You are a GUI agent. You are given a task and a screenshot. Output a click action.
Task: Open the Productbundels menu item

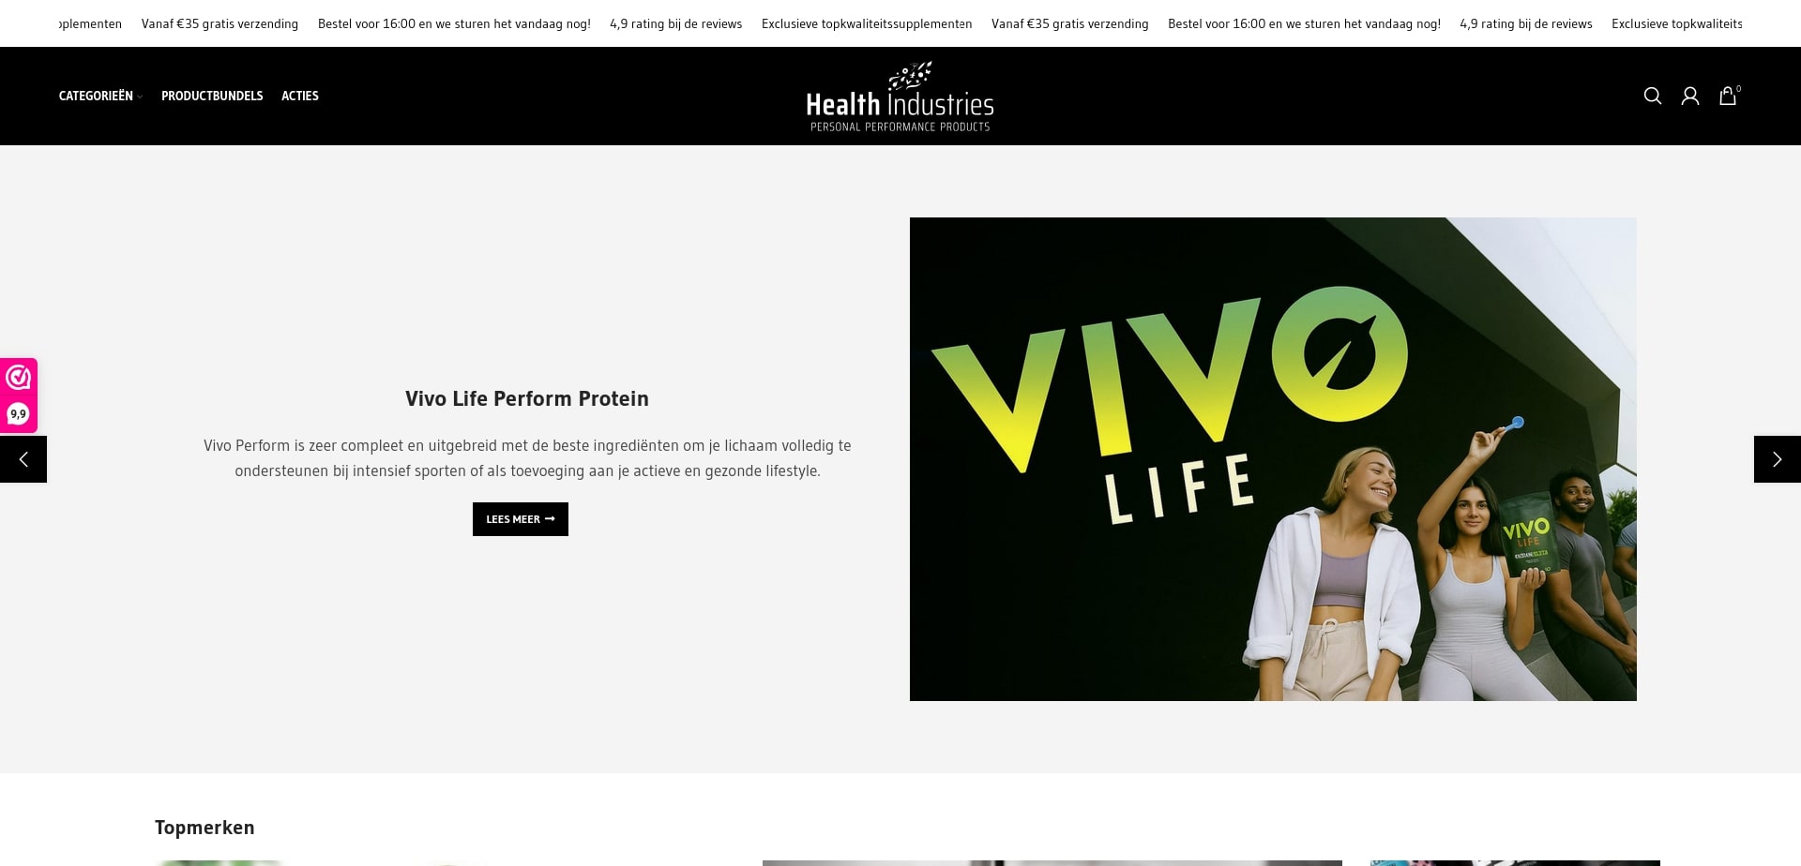pos(212,96)
